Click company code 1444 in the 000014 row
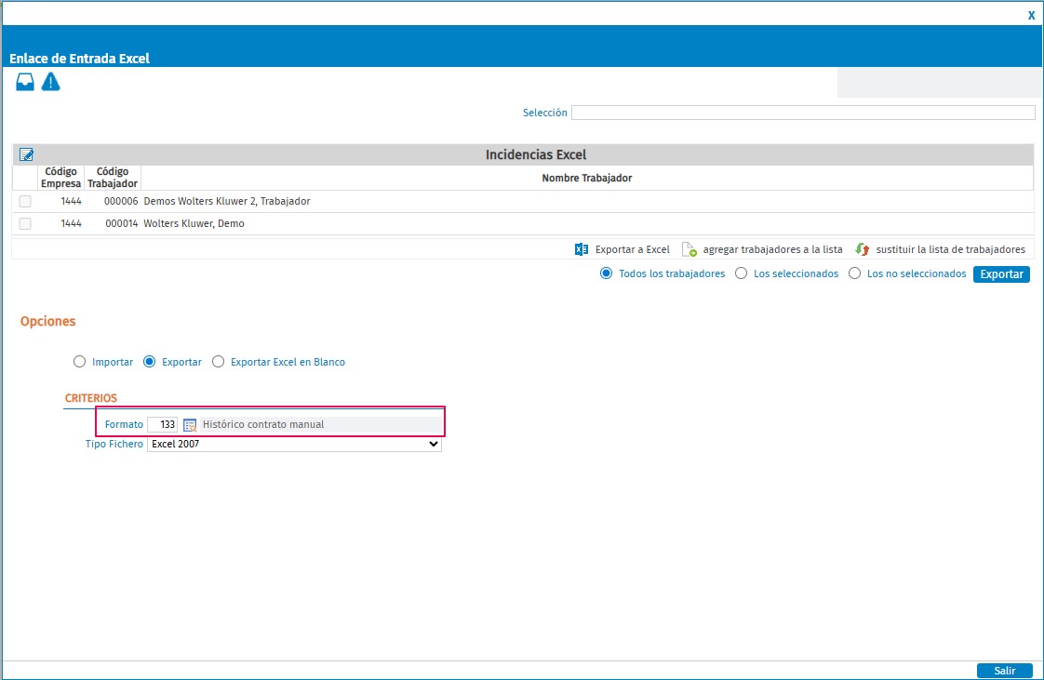Image resolution: width=1044 pixels, height=680 pixels. pyautogui.click(x=72, y=223)
